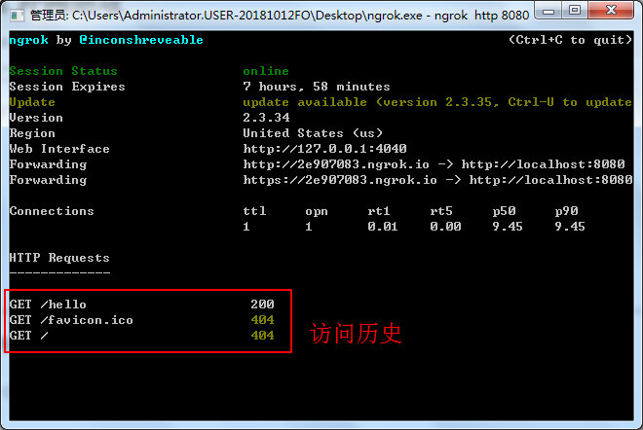Click the 'https://2e907083.ngrok.io' forwarding URL
The width and height of the screenshot is (643, 430).
click(340, 180)
